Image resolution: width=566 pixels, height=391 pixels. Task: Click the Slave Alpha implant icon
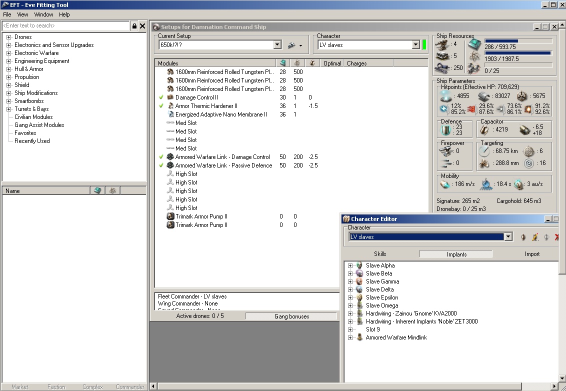click(359, 265)
